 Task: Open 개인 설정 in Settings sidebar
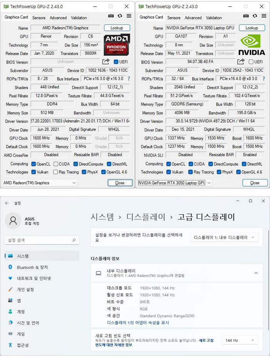pyautogui.click(x=42, y=289)
